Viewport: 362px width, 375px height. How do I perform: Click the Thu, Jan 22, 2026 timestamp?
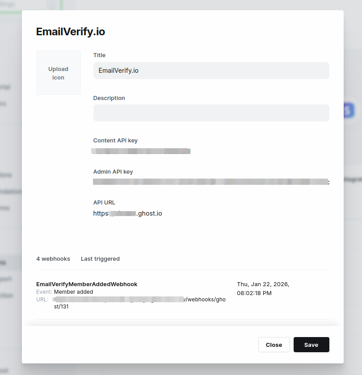tap(263, 289)
